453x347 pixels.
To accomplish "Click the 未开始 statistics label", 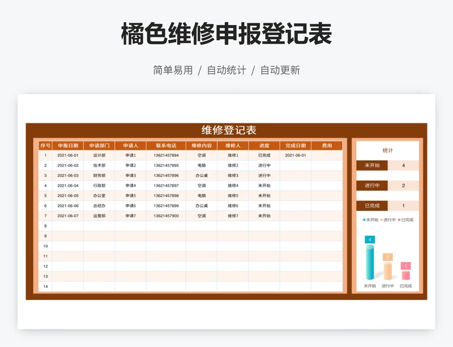I will click(372, 165).
